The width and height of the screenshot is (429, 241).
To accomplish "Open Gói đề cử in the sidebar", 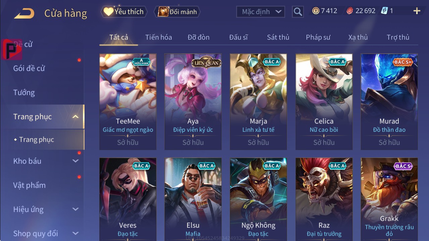I will [29, 68].
